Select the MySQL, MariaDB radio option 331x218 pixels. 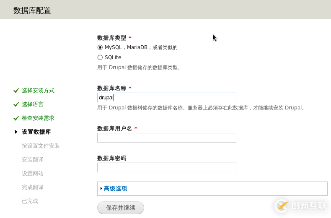pyautogui.click(x=100, y=47)
